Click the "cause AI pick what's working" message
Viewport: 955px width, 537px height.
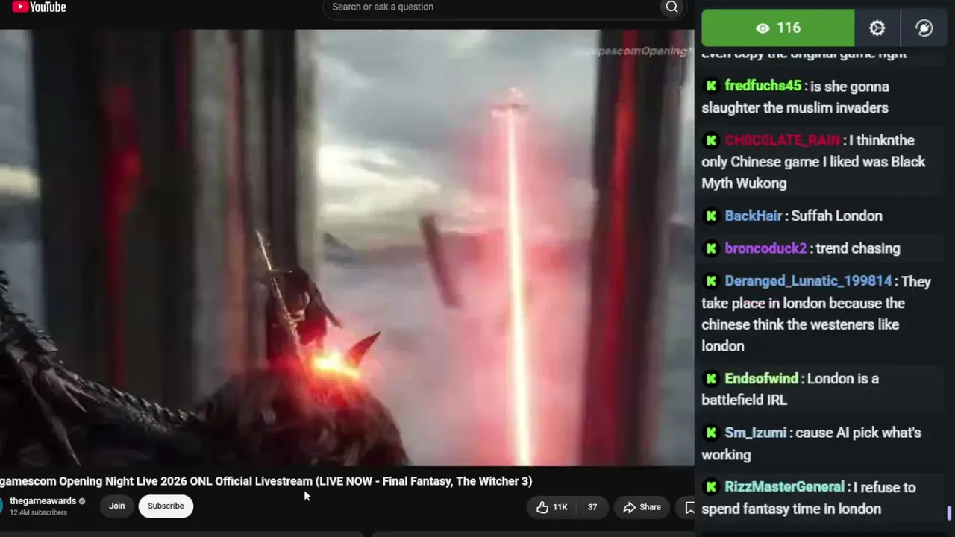click(x=811, y=444)
